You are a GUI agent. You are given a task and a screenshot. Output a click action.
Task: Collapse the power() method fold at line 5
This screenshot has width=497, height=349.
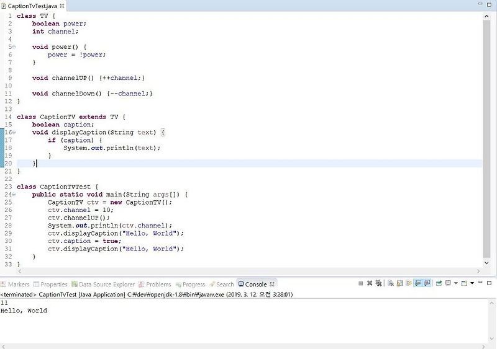point(14,47)
